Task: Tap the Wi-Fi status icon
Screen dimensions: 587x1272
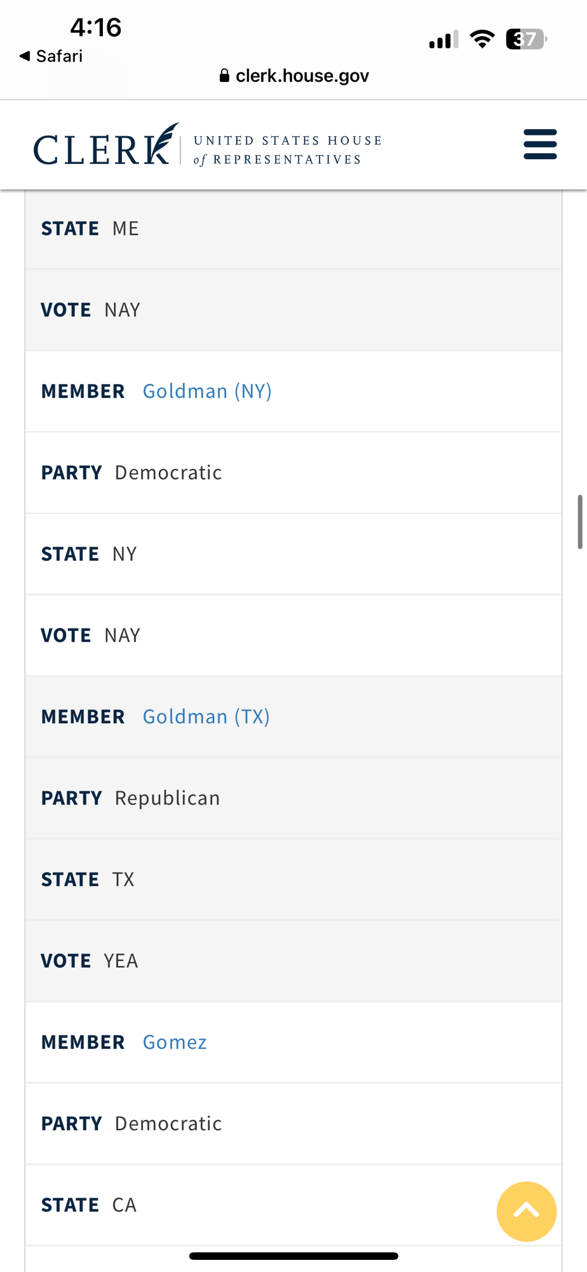Action: click(x=482, y=39)
